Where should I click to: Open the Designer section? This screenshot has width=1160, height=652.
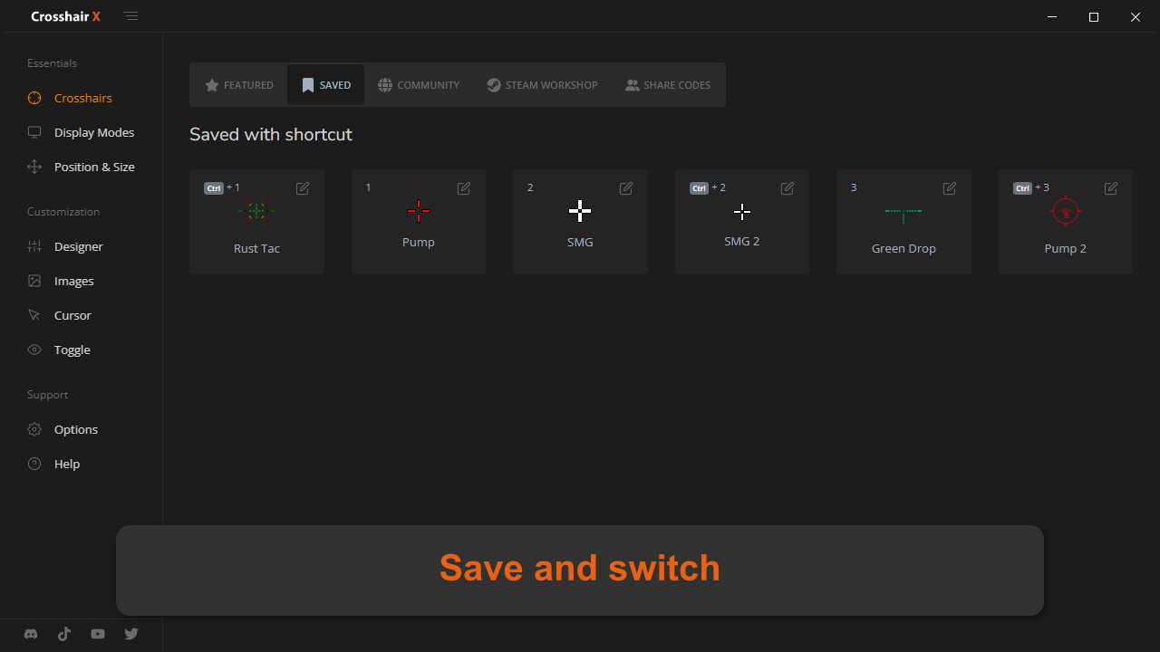[78, 246]
